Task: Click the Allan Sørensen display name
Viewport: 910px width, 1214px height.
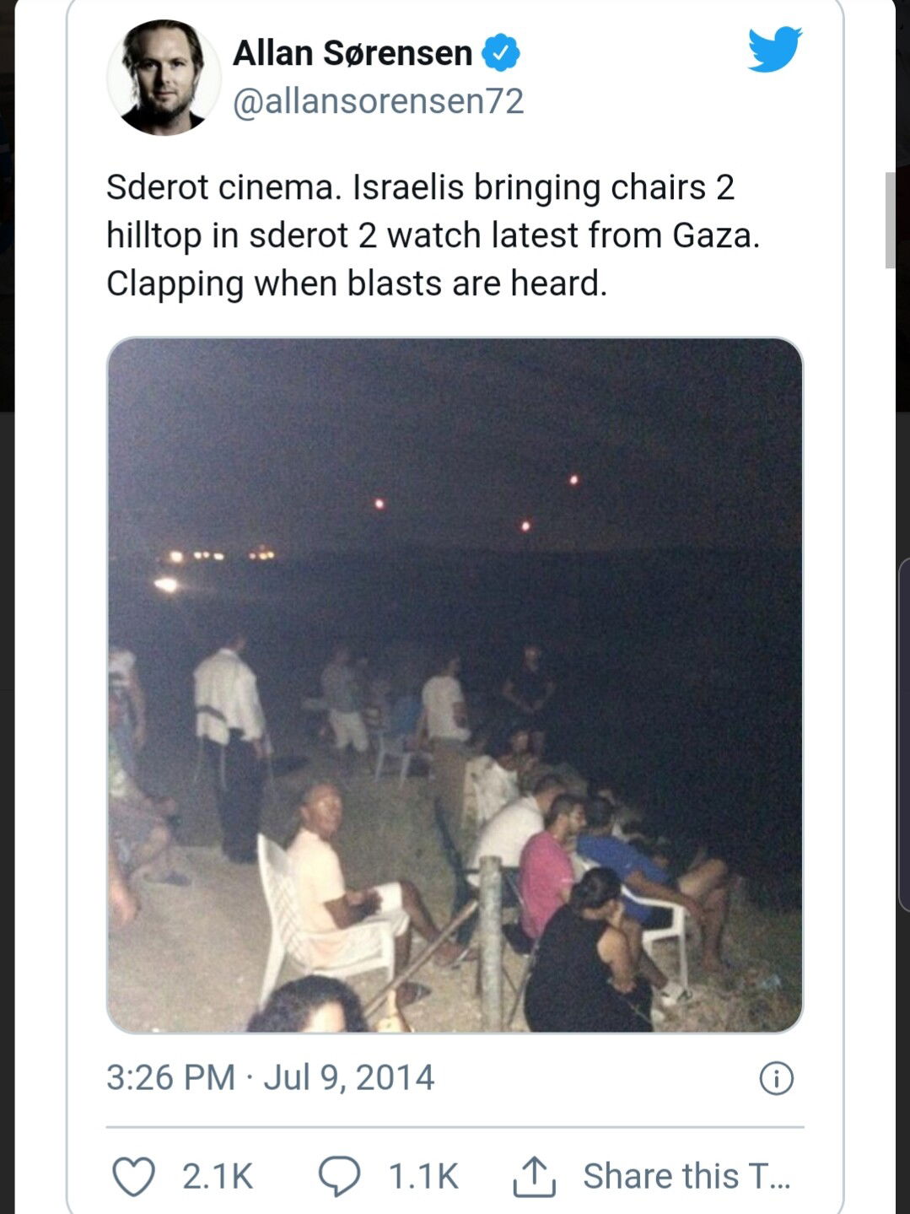Action: [352, 53]
